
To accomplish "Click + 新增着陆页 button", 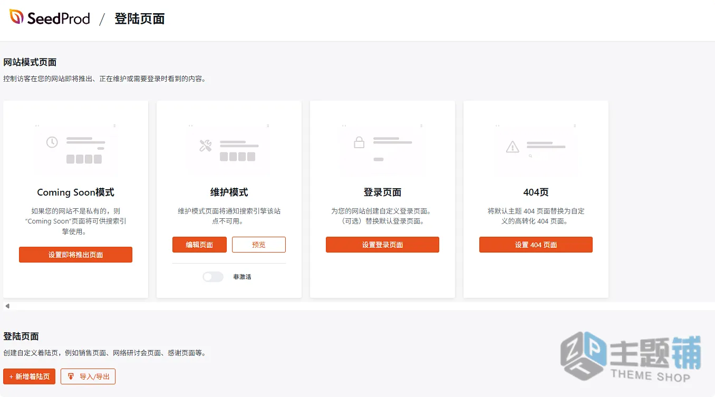I will pos(29,376).
